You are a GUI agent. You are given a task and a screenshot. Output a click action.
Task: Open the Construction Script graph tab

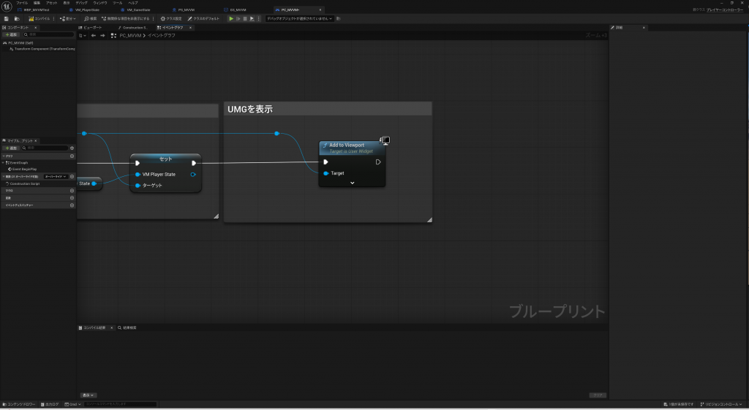coord(135,27)
